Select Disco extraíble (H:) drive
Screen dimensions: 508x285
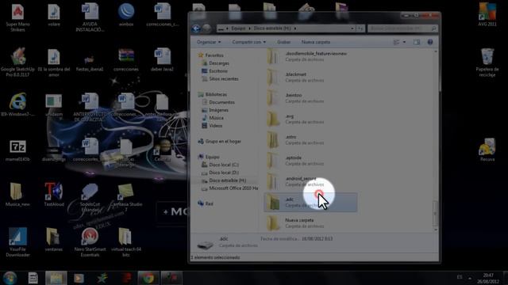(x=228, y=180)
